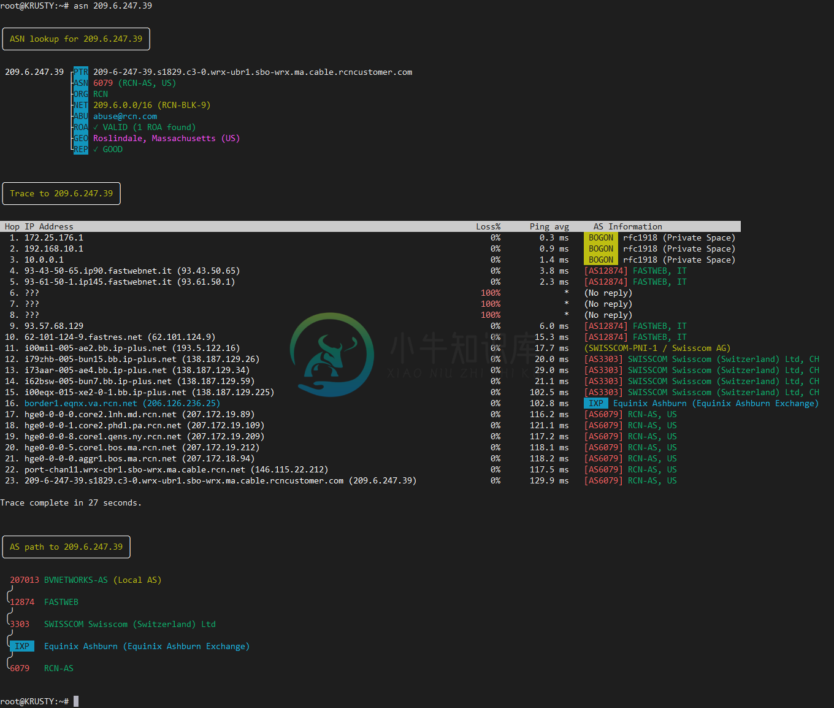This screenshot has width=834, height=708.
Task: Click the BOGON badge on hop 2
Action: [x=601, y=248]
